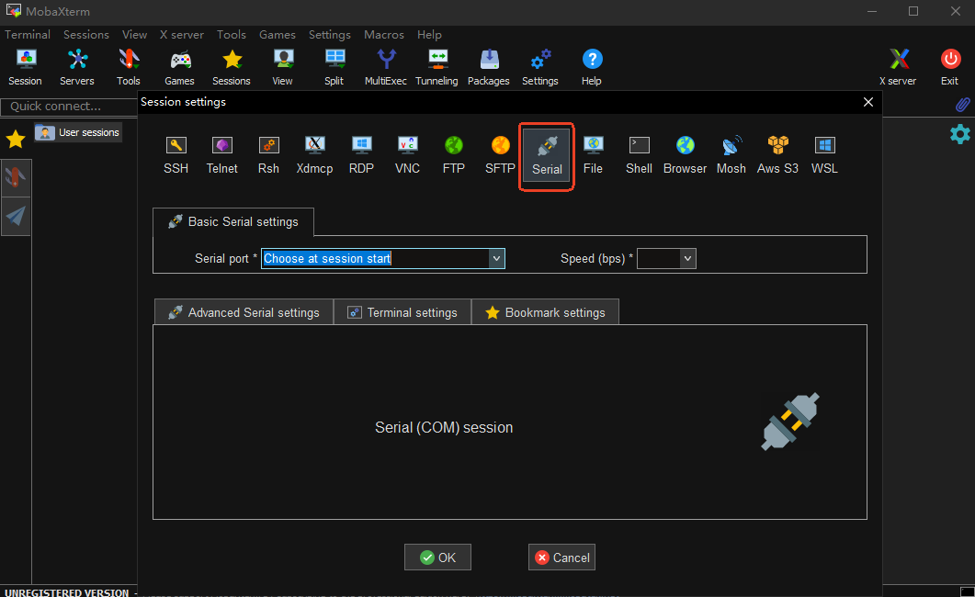This screenshot has width=975, height=597.
Task: Choose the Telnet session type
Action: [x=221, y=153]
